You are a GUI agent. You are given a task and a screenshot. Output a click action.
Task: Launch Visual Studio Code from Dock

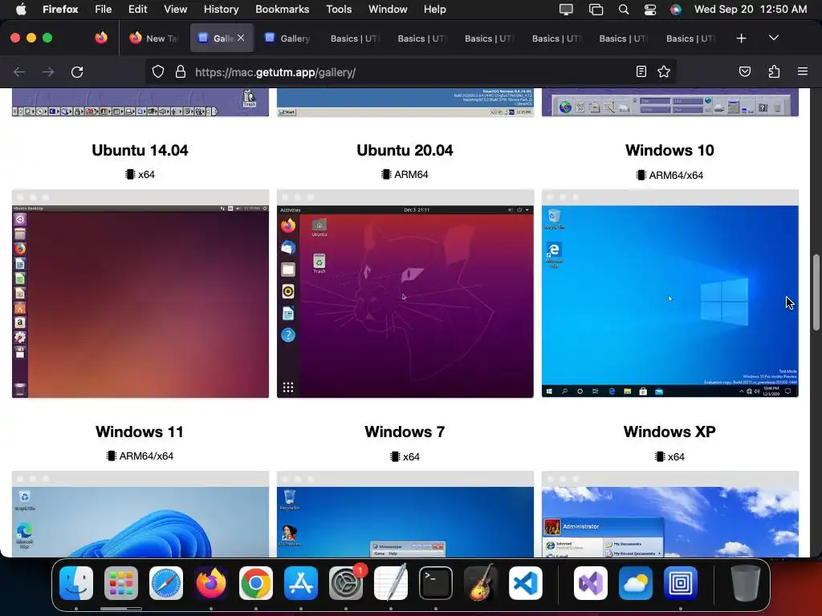click(526, 583)
